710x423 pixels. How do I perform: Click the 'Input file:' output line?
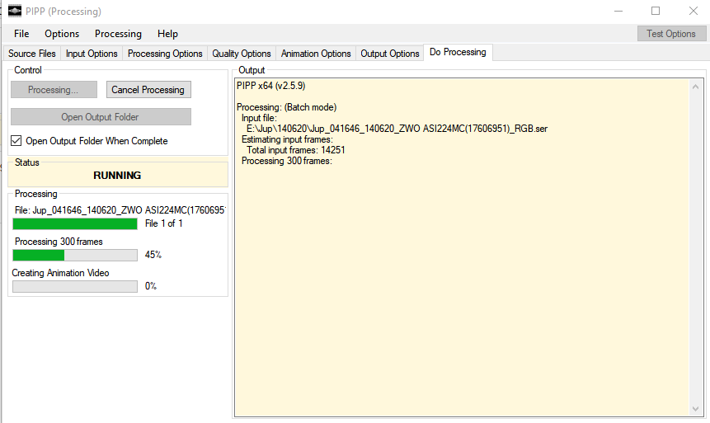pyautogui.click(x=259, y=118)
